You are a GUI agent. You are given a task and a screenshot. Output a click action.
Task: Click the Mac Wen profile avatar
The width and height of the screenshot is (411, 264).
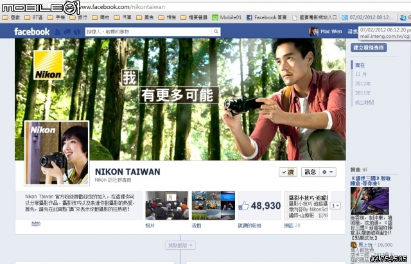pos(314,31)
